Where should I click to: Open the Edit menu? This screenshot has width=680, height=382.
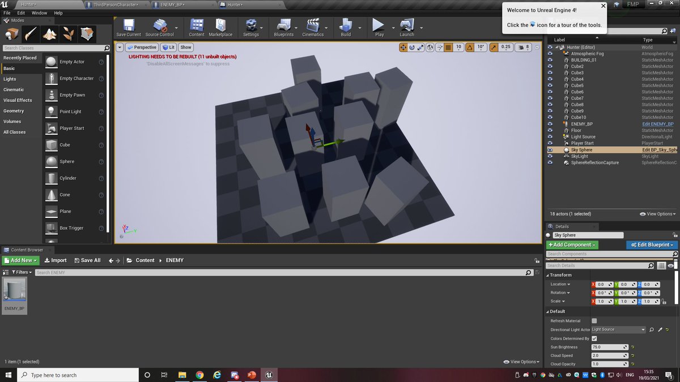coord(21,12)
